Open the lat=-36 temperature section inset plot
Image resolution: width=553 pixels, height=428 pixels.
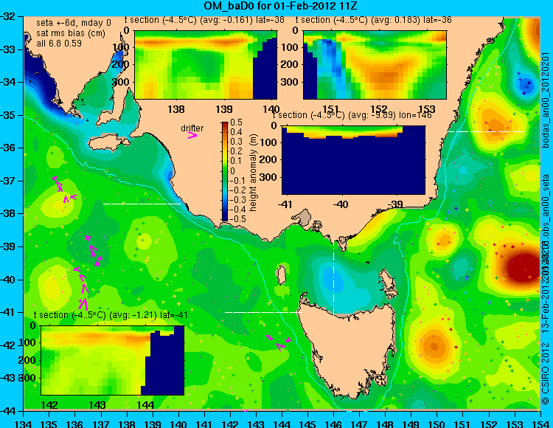pos(375,65)
